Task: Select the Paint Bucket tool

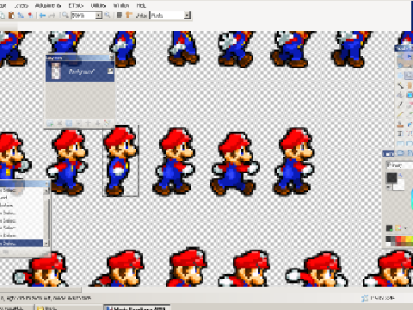Action: coord(400,95)
